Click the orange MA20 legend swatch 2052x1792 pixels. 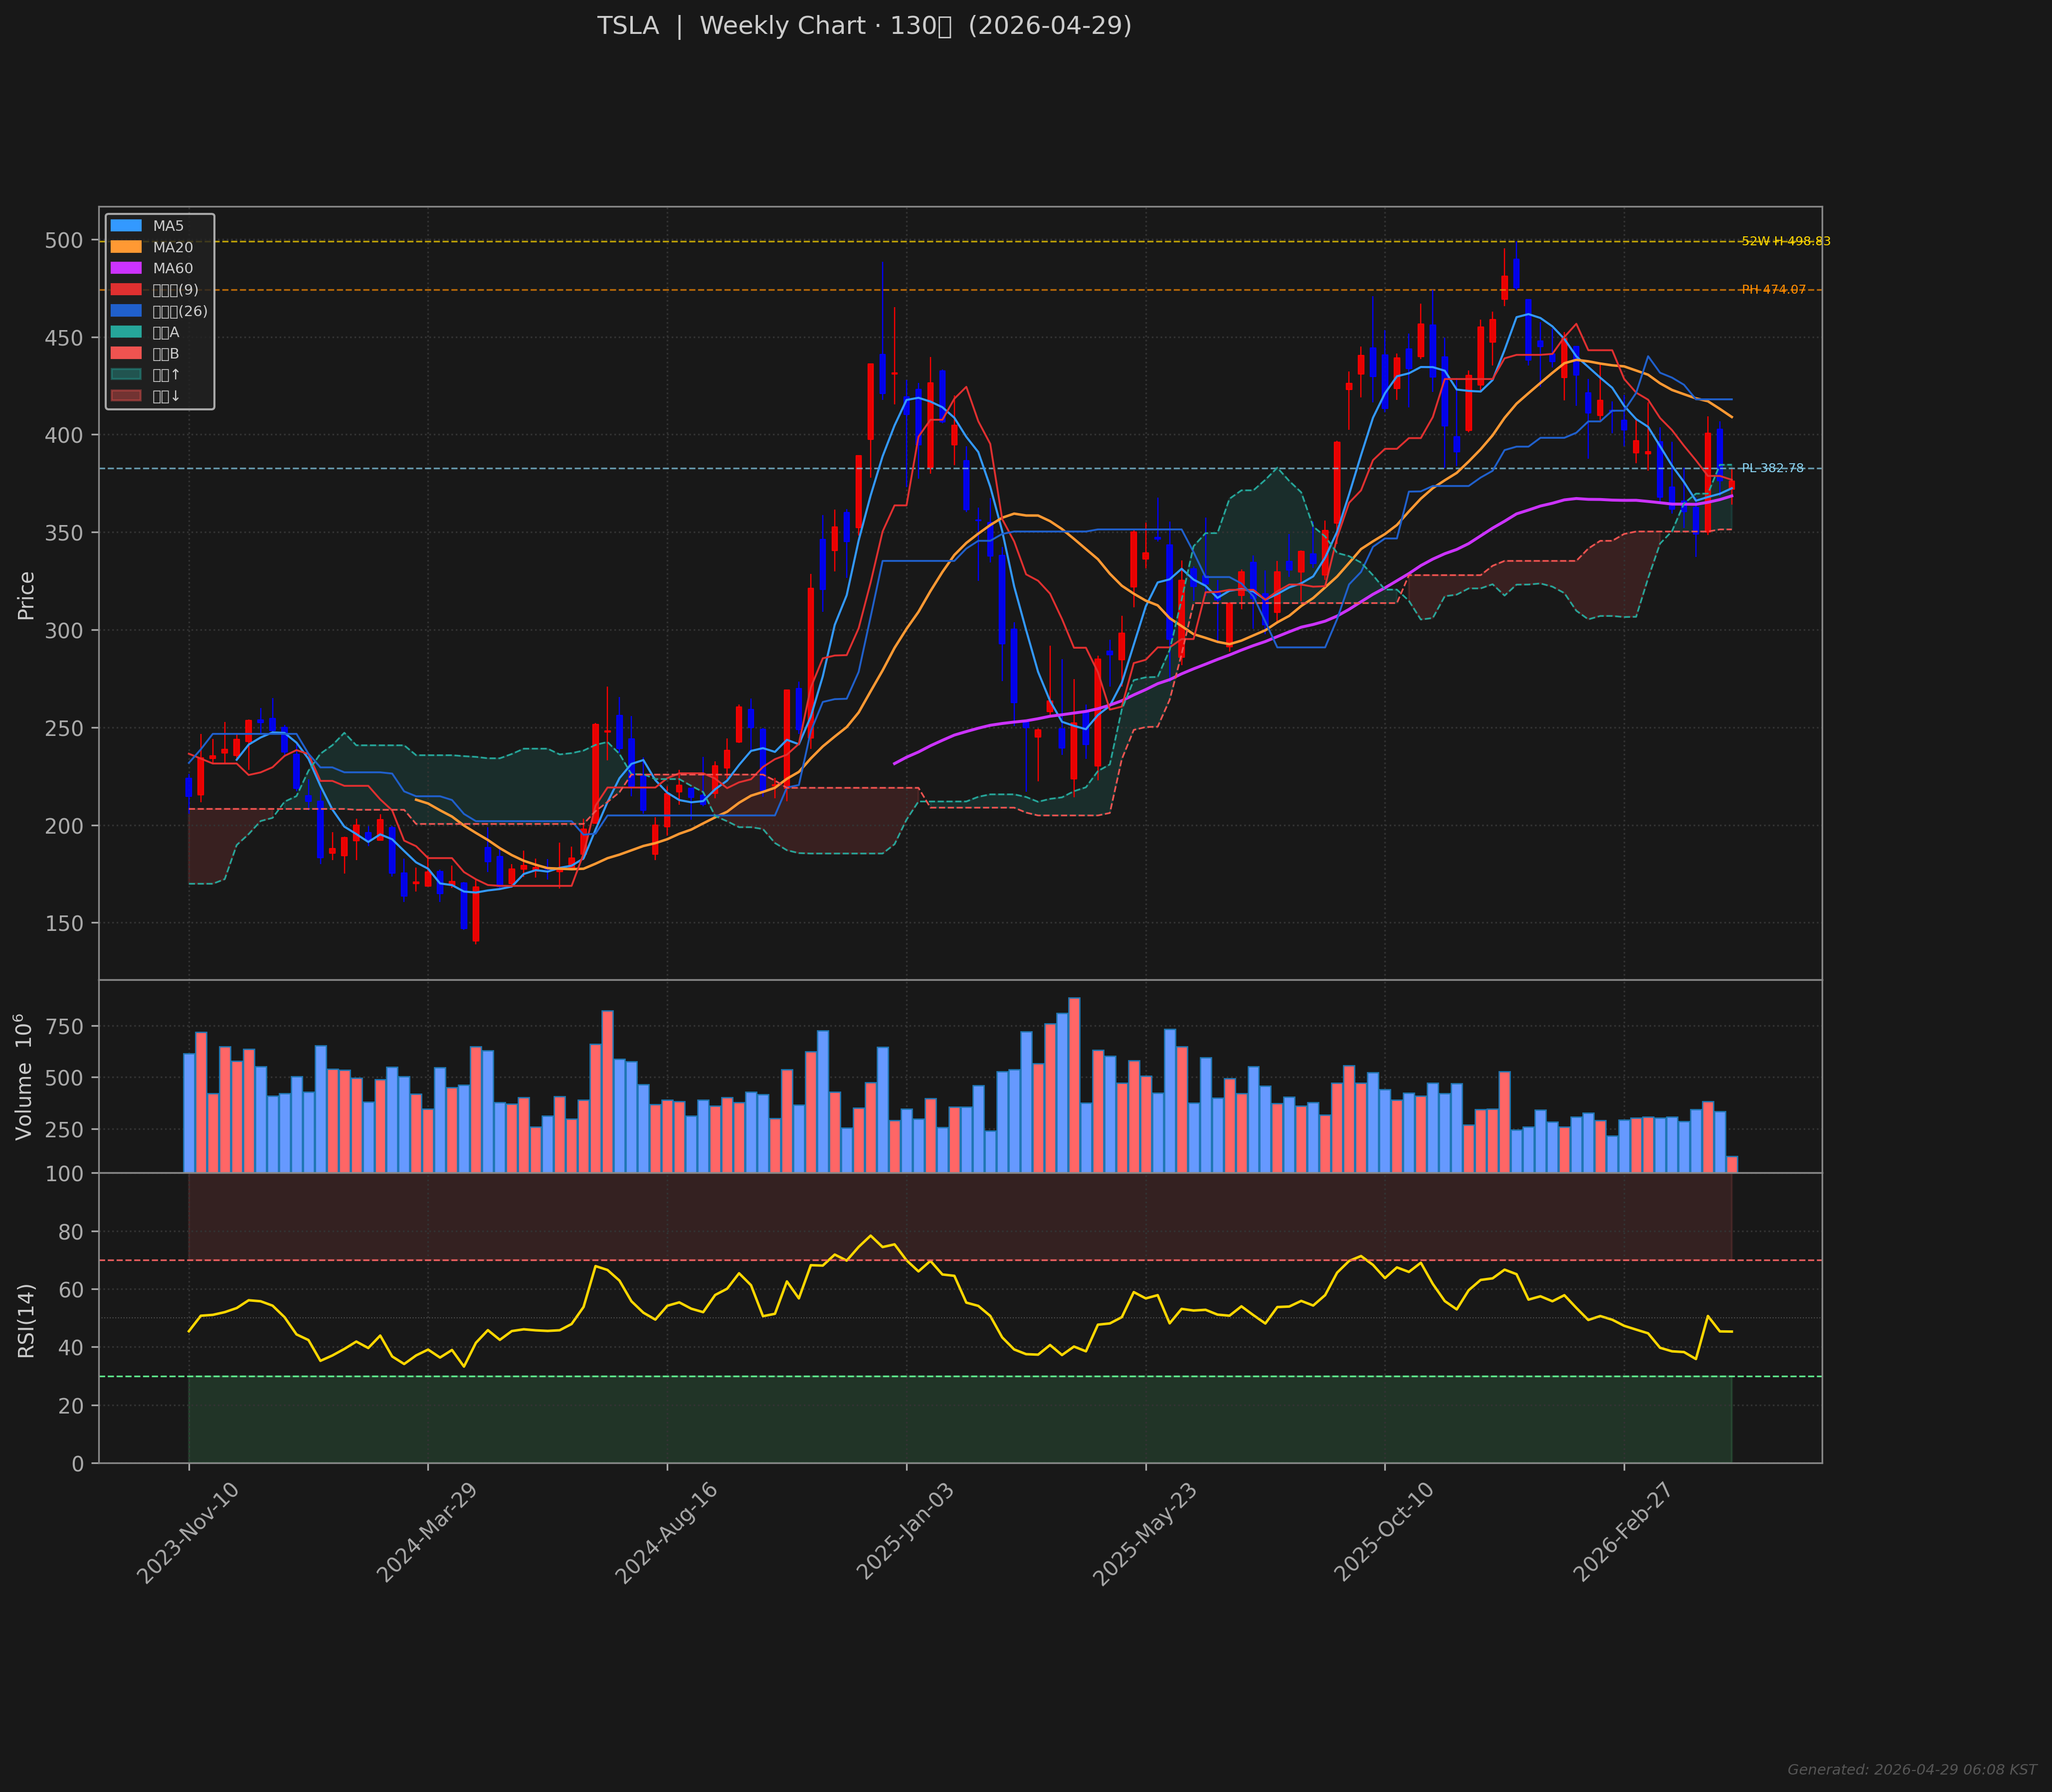point(126,247)
